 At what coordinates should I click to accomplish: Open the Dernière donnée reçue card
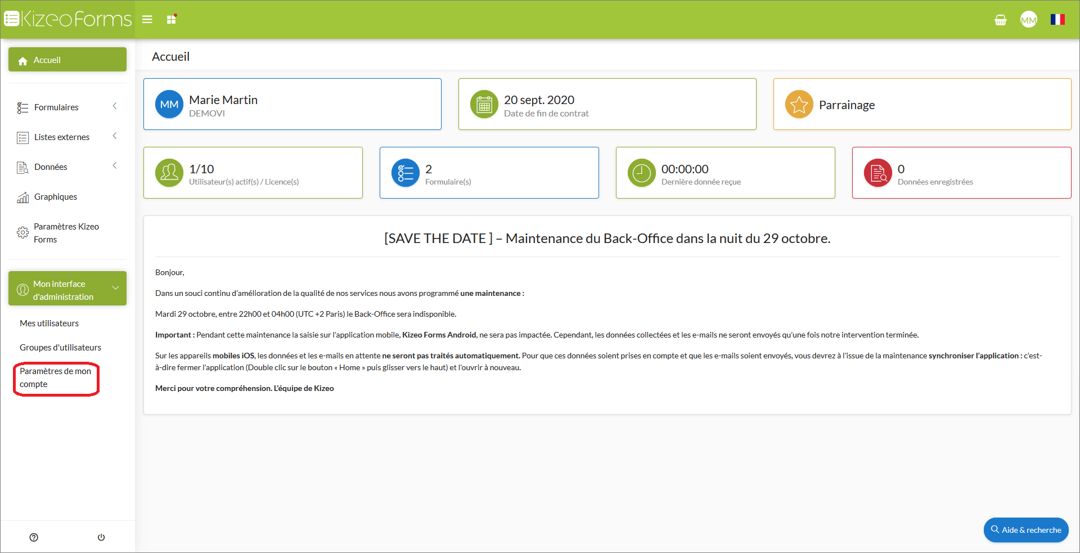tap(726, 173)
